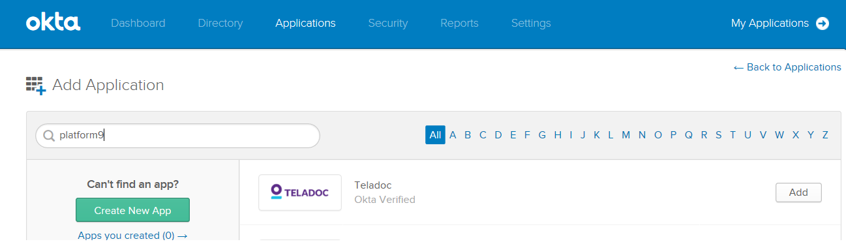Select the All filter tab
Screen dimensions: 846x248
(x=435, y=135)
